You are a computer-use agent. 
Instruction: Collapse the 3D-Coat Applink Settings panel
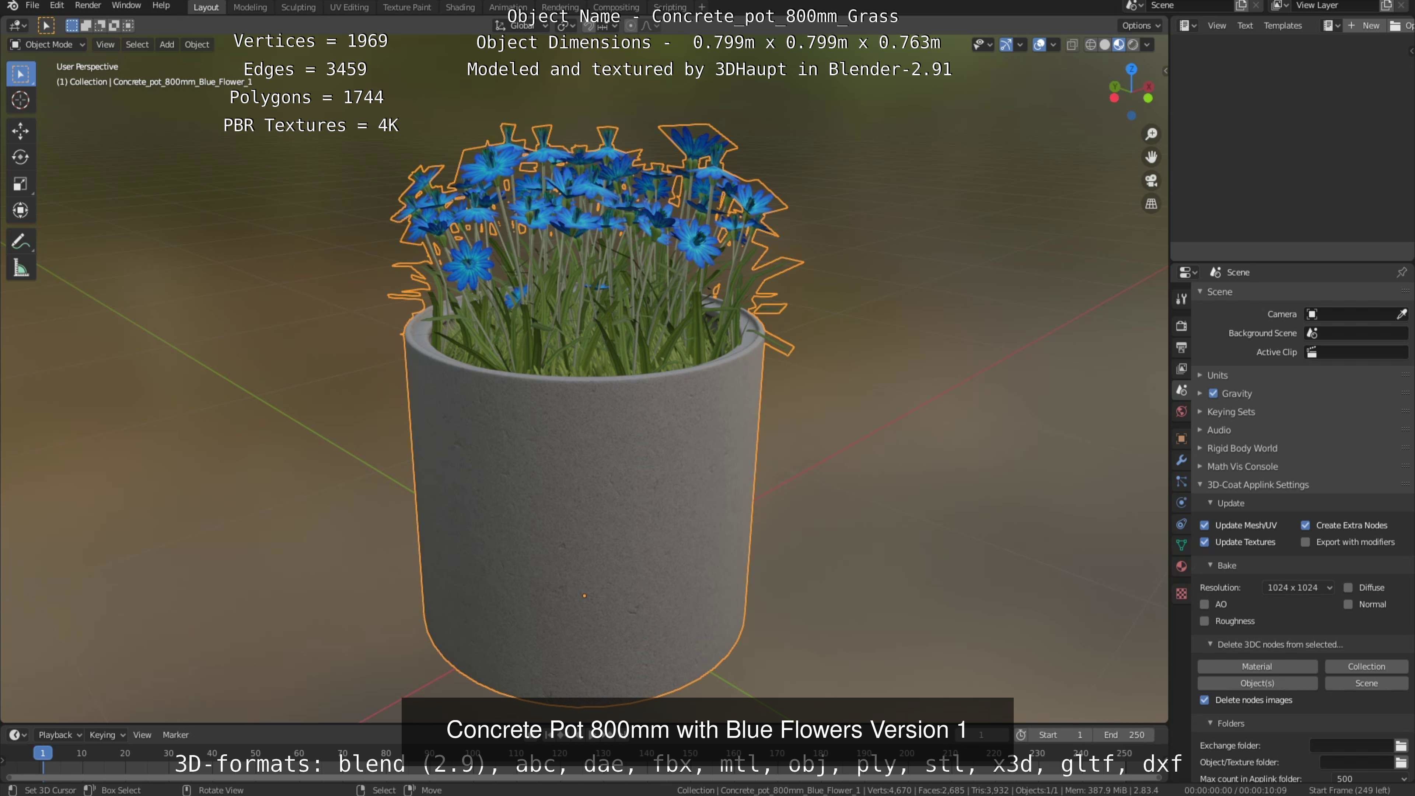point(1257,485)
